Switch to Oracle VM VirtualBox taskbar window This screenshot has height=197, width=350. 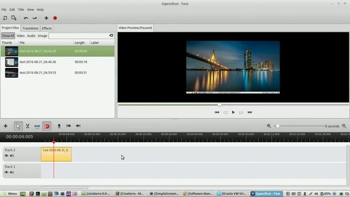(232, 194)
